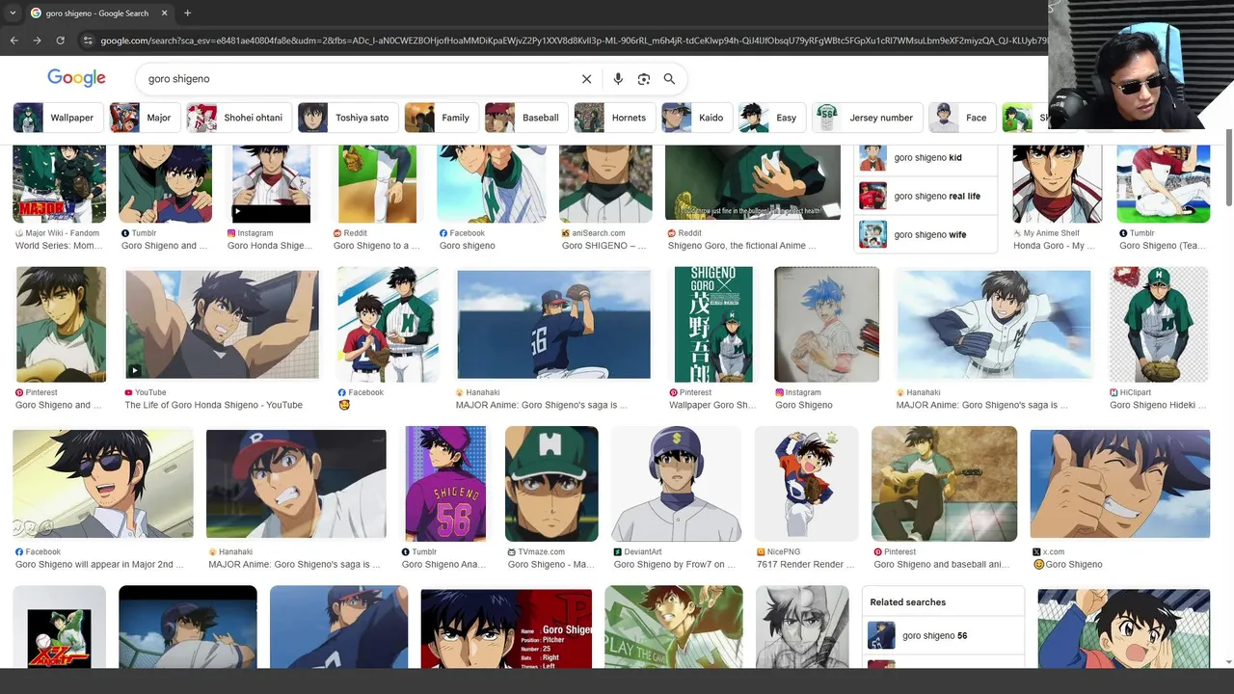
Task: Open Google Lens image search icon
Action: [x=644, y=79]
